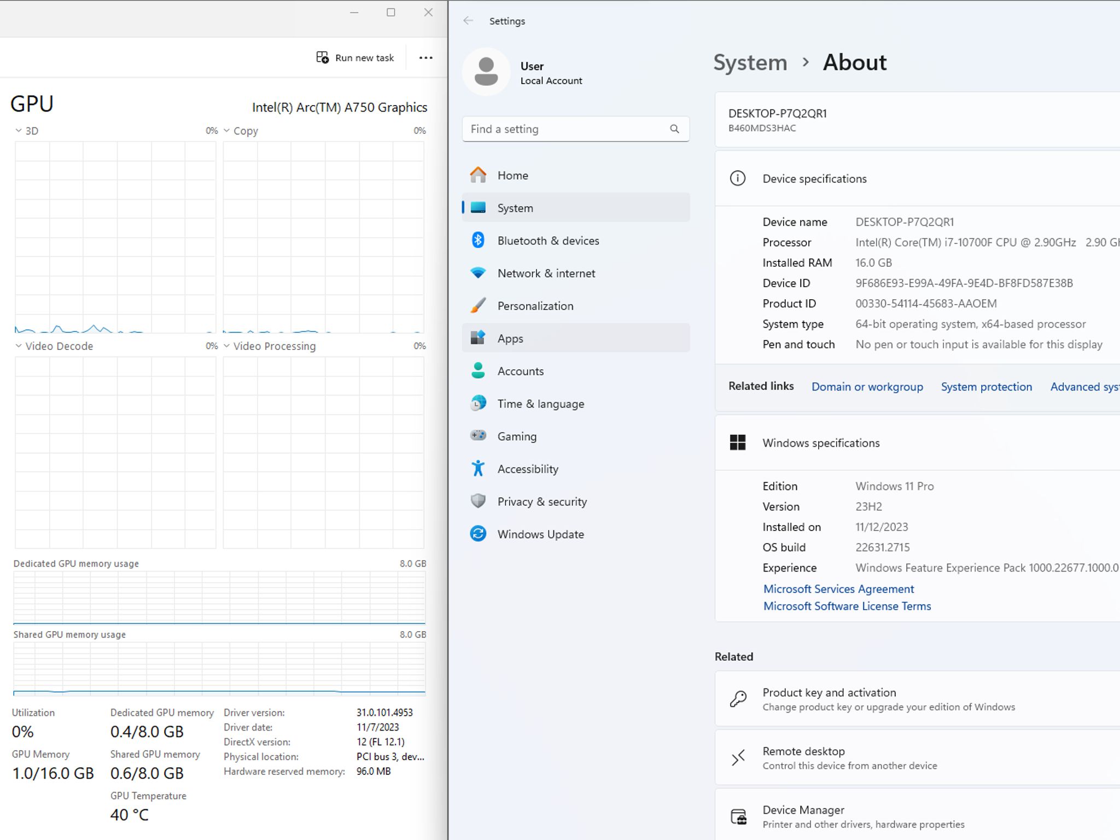Open Accessibility settings

click(575, 469)
